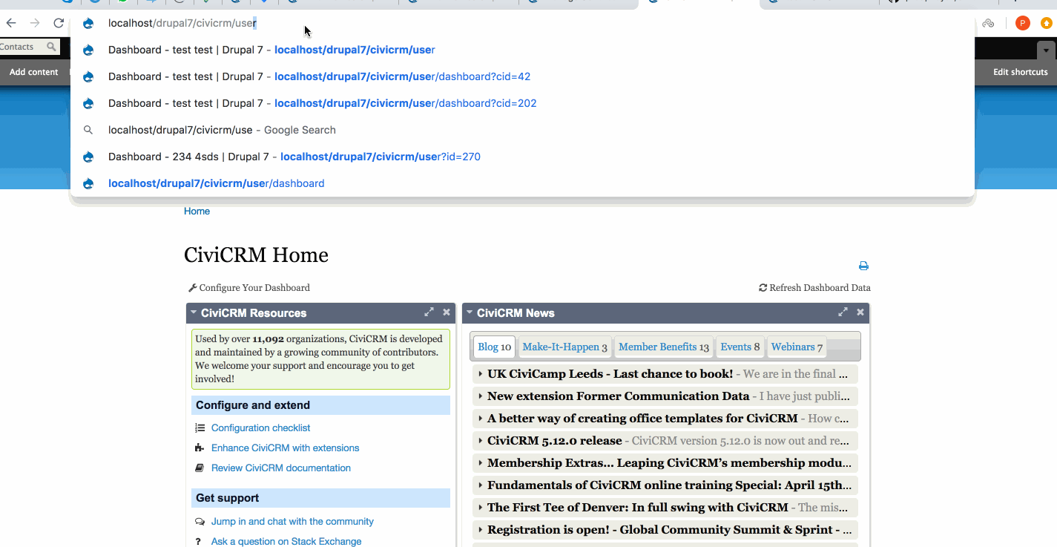Click the puzzle icon beside Enhance CiviCRM with extensions
The width and height of the screenshot is (1057, 547).
tap(200, 448)
